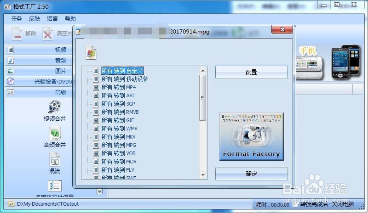The height and width of the screenshot is (213, 368).
Task: Click the 清空列表 red X toolbar icon
Action: coord(48,34)
